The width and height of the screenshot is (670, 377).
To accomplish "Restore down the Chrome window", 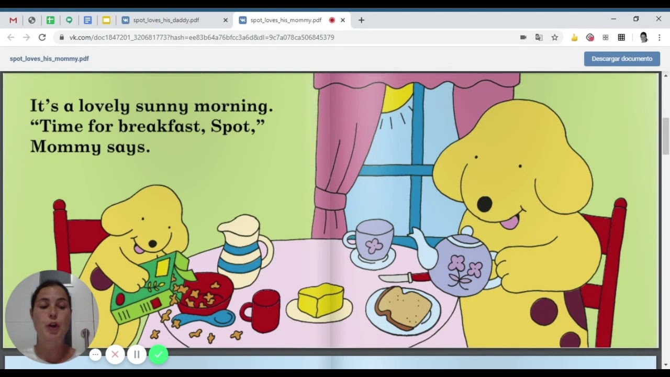I will coord(636,19).
